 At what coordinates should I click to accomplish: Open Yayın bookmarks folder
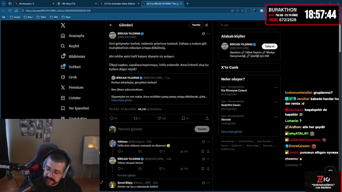66,17
